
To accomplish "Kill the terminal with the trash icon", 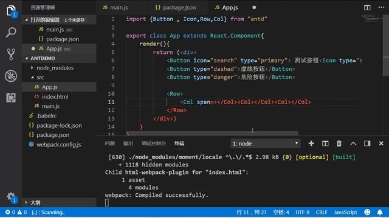I will [x=339, y=144].
